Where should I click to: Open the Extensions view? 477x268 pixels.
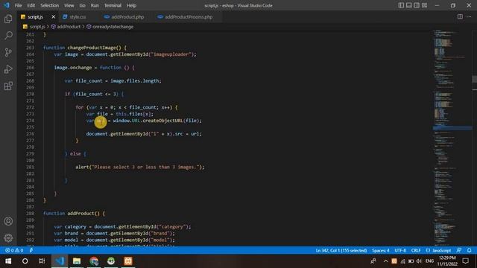8,86
